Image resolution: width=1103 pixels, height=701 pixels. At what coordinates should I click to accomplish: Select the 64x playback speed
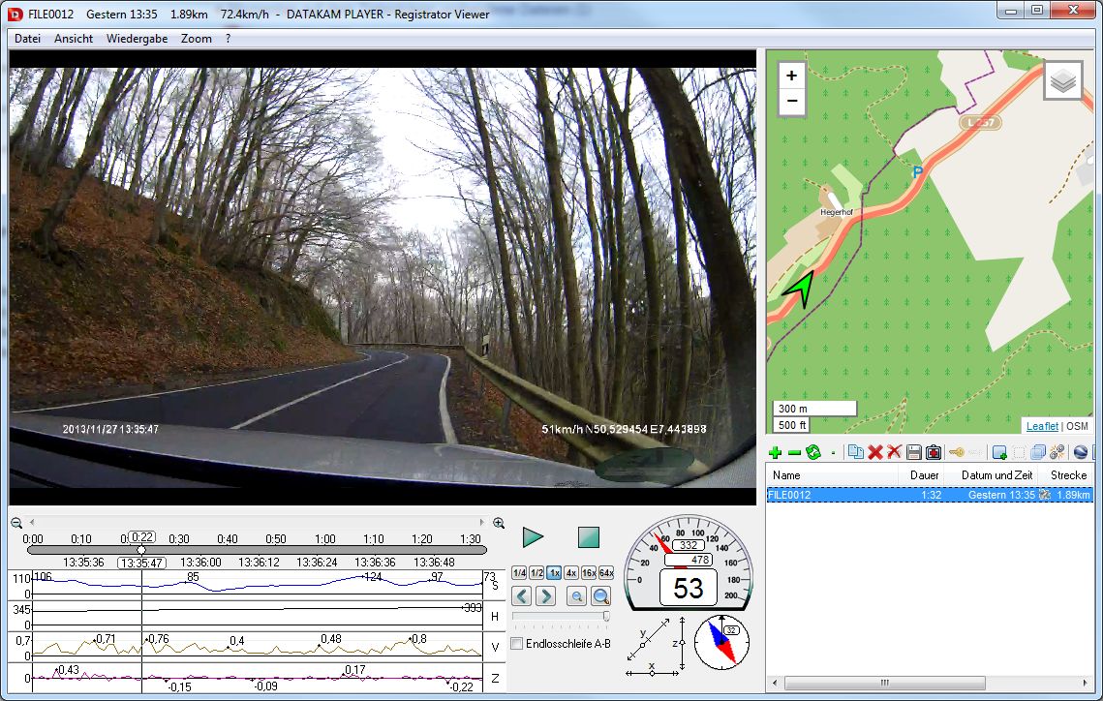point(606,572)
